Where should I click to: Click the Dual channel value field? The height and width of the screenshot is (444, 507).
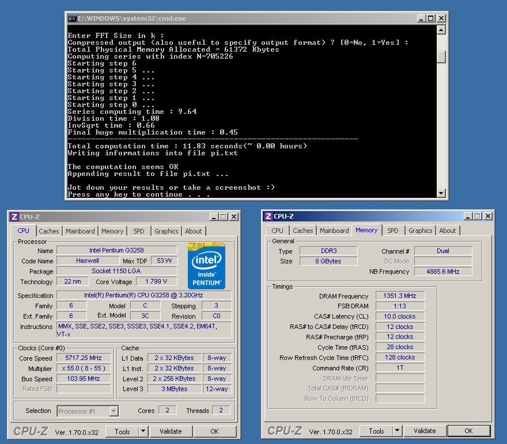[443, 251]
